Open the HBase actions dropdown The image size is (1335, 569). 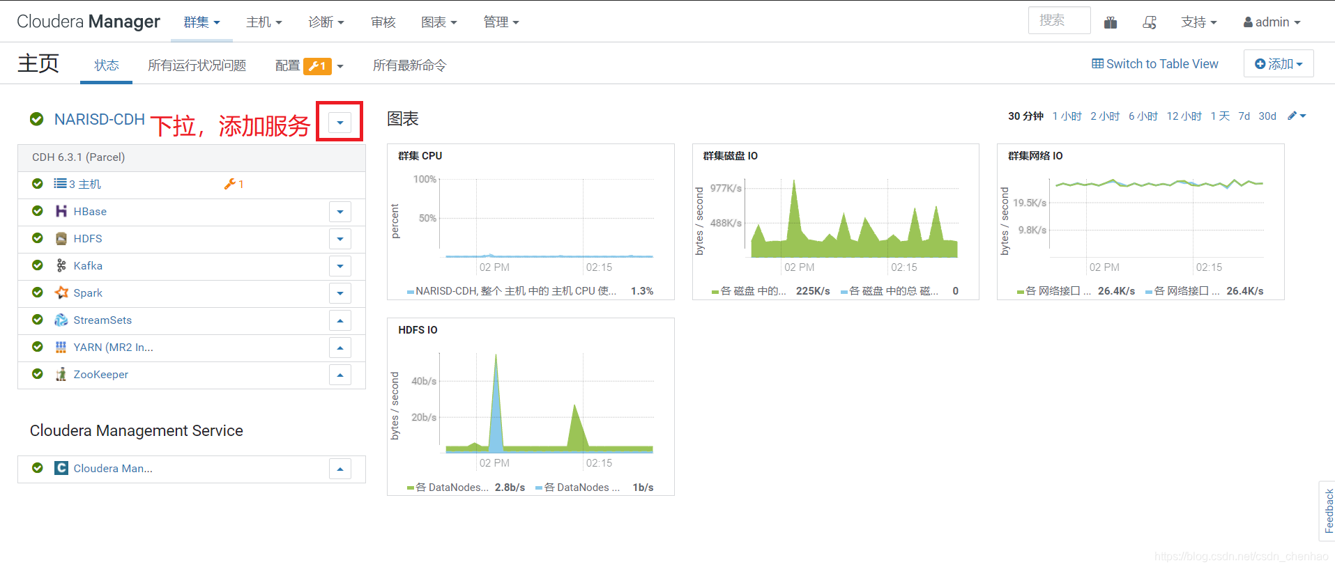point(340,212)
